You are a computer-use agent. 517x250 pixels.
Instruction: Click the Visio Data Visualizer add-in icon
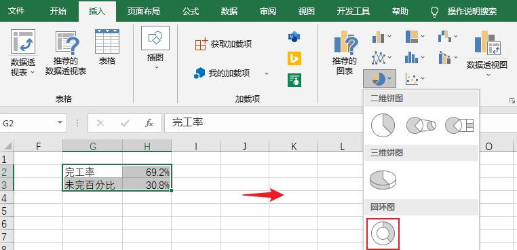point(294,37)
